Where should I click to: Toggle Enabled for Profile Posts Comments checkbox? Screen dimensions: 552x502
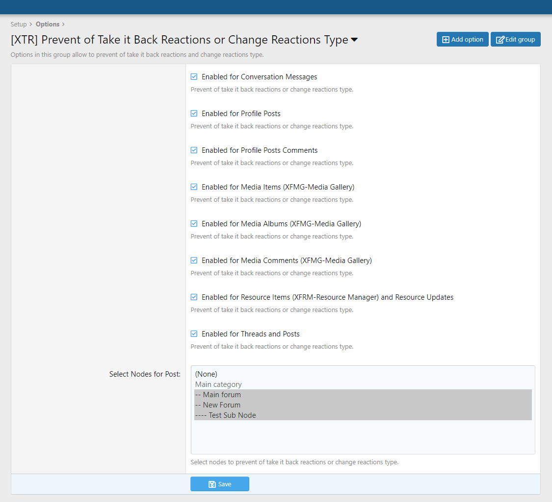coord(194,150)
